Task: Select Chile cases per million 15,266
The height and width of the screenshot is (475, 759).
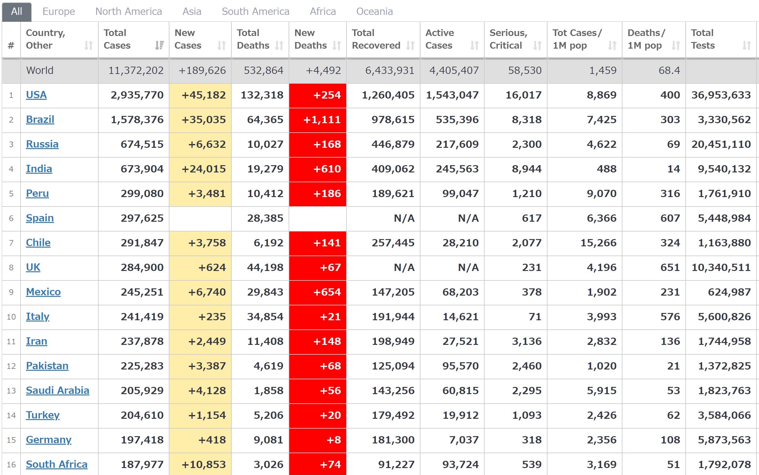Action: pyautogui.click(x=598, y=243)
